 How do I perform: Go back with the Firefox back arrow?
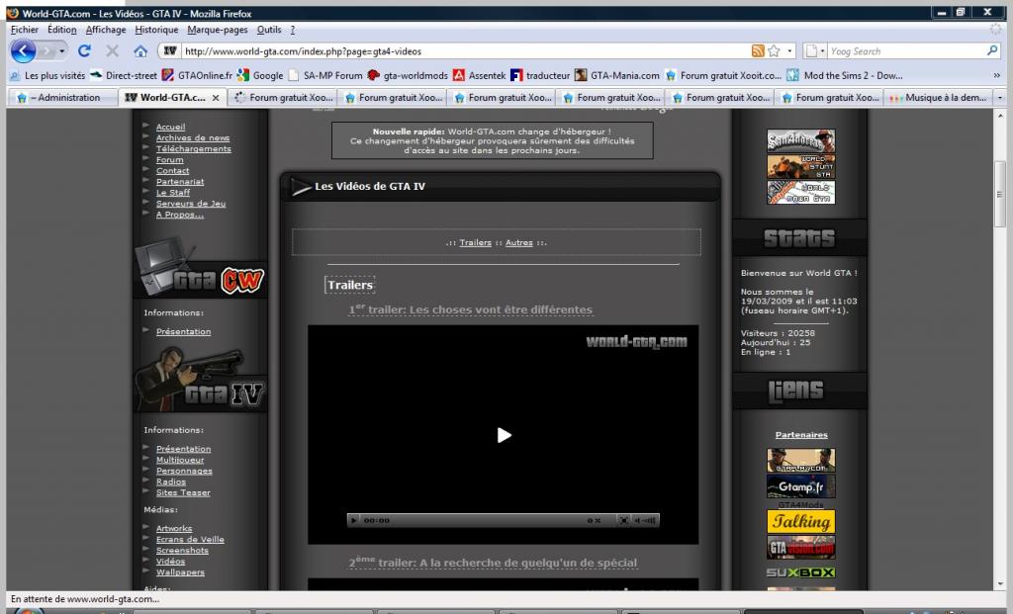click(23, 51)
